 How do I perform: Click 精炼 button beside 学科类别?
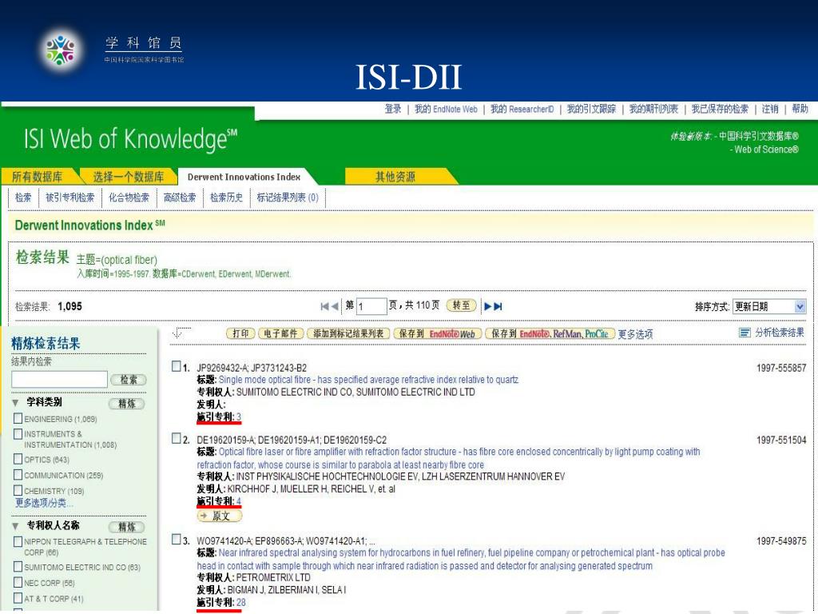click(x=127, y=403)
